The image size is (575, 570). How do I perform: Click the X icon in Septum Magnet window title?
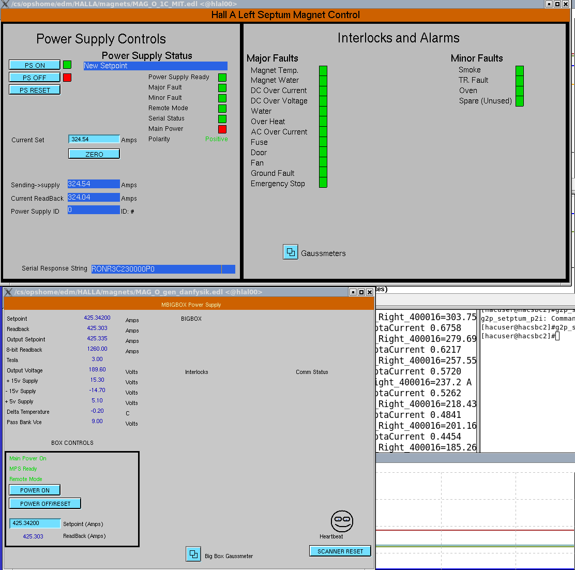[x=5, y=4]
